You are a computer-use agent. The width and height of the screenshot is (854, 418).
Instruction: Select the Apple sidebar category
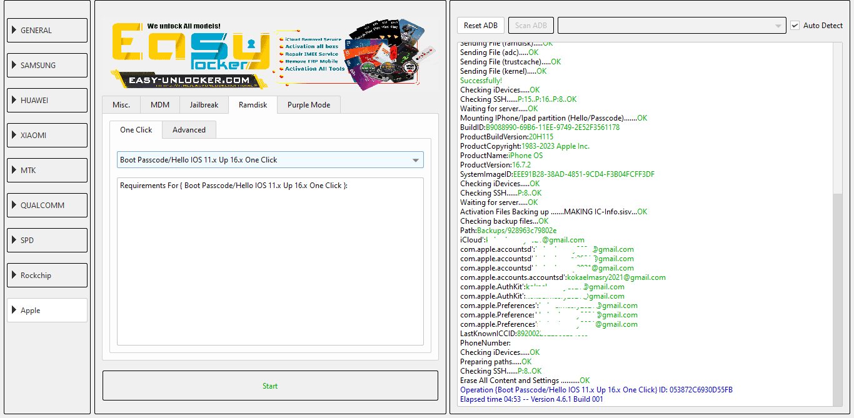pyautogui.click(x=47, y=310)
